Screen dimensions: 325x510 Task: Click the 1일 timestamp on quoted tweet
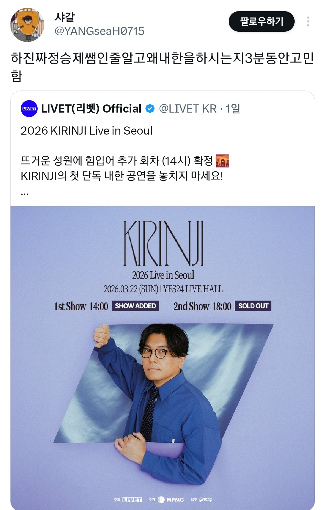[233, 109]
